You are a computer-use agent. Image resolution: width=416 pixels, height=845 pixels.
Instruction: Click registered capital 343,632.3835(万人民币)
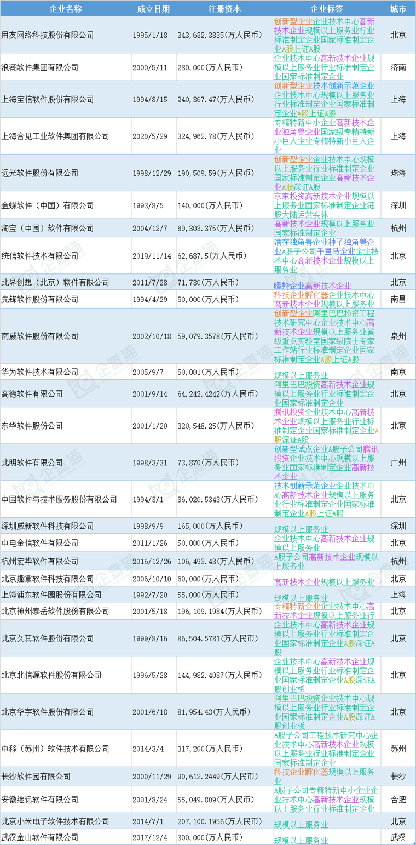(220, 35)
